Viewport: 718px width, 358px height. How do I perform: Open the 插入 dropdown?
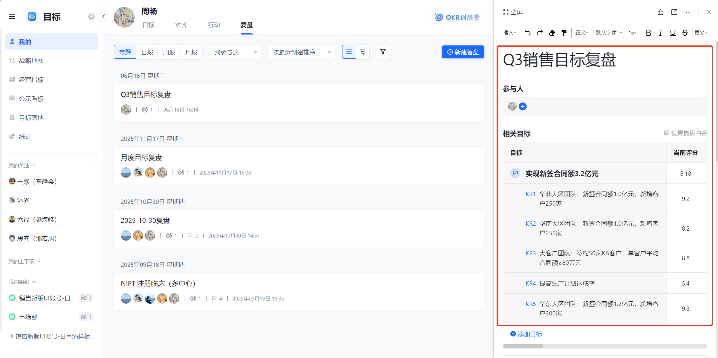pos(510,33)
